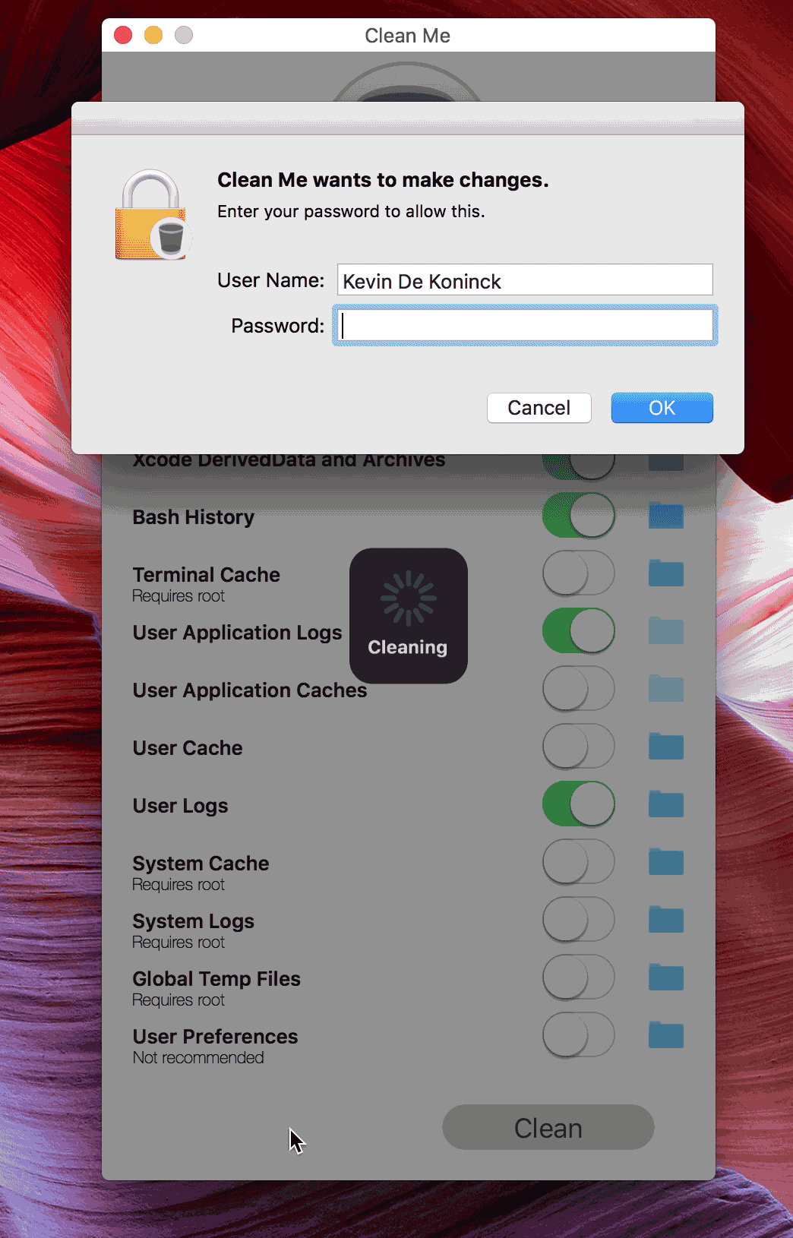The width and height of the screenshot is (793, 1238).
Task: Click the Bash History label
Action: [x=194, y=517]
